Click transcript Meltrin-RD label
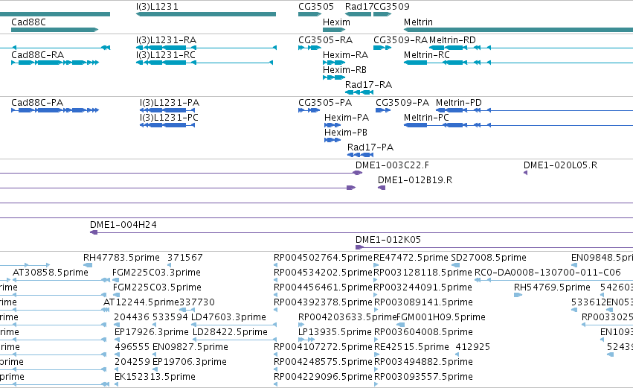 pos(452,40)
